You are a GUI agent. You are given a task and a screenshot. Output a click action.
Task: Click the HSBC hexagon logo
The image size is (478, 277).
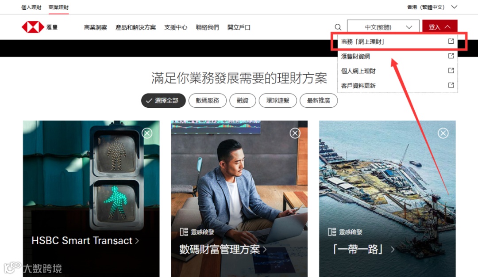click(33, 27)
